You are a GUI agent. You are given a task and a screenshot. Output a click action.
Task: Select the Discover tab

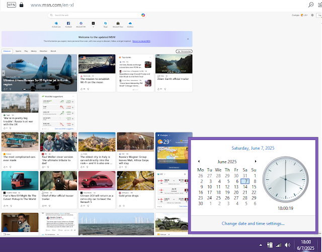7,51
